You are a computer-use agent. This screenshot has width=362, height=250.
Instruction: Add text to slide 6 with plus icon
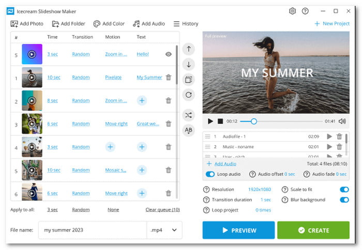point(142,193)
